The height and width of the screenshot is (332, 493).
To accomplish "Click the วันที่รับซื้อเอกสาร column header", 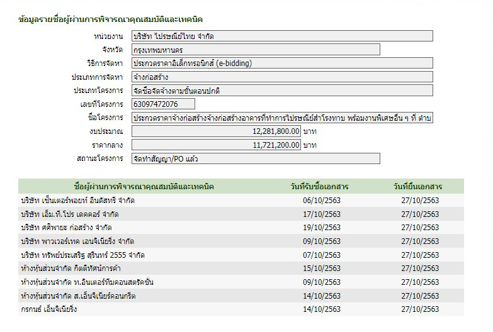I will coord(320,187).
